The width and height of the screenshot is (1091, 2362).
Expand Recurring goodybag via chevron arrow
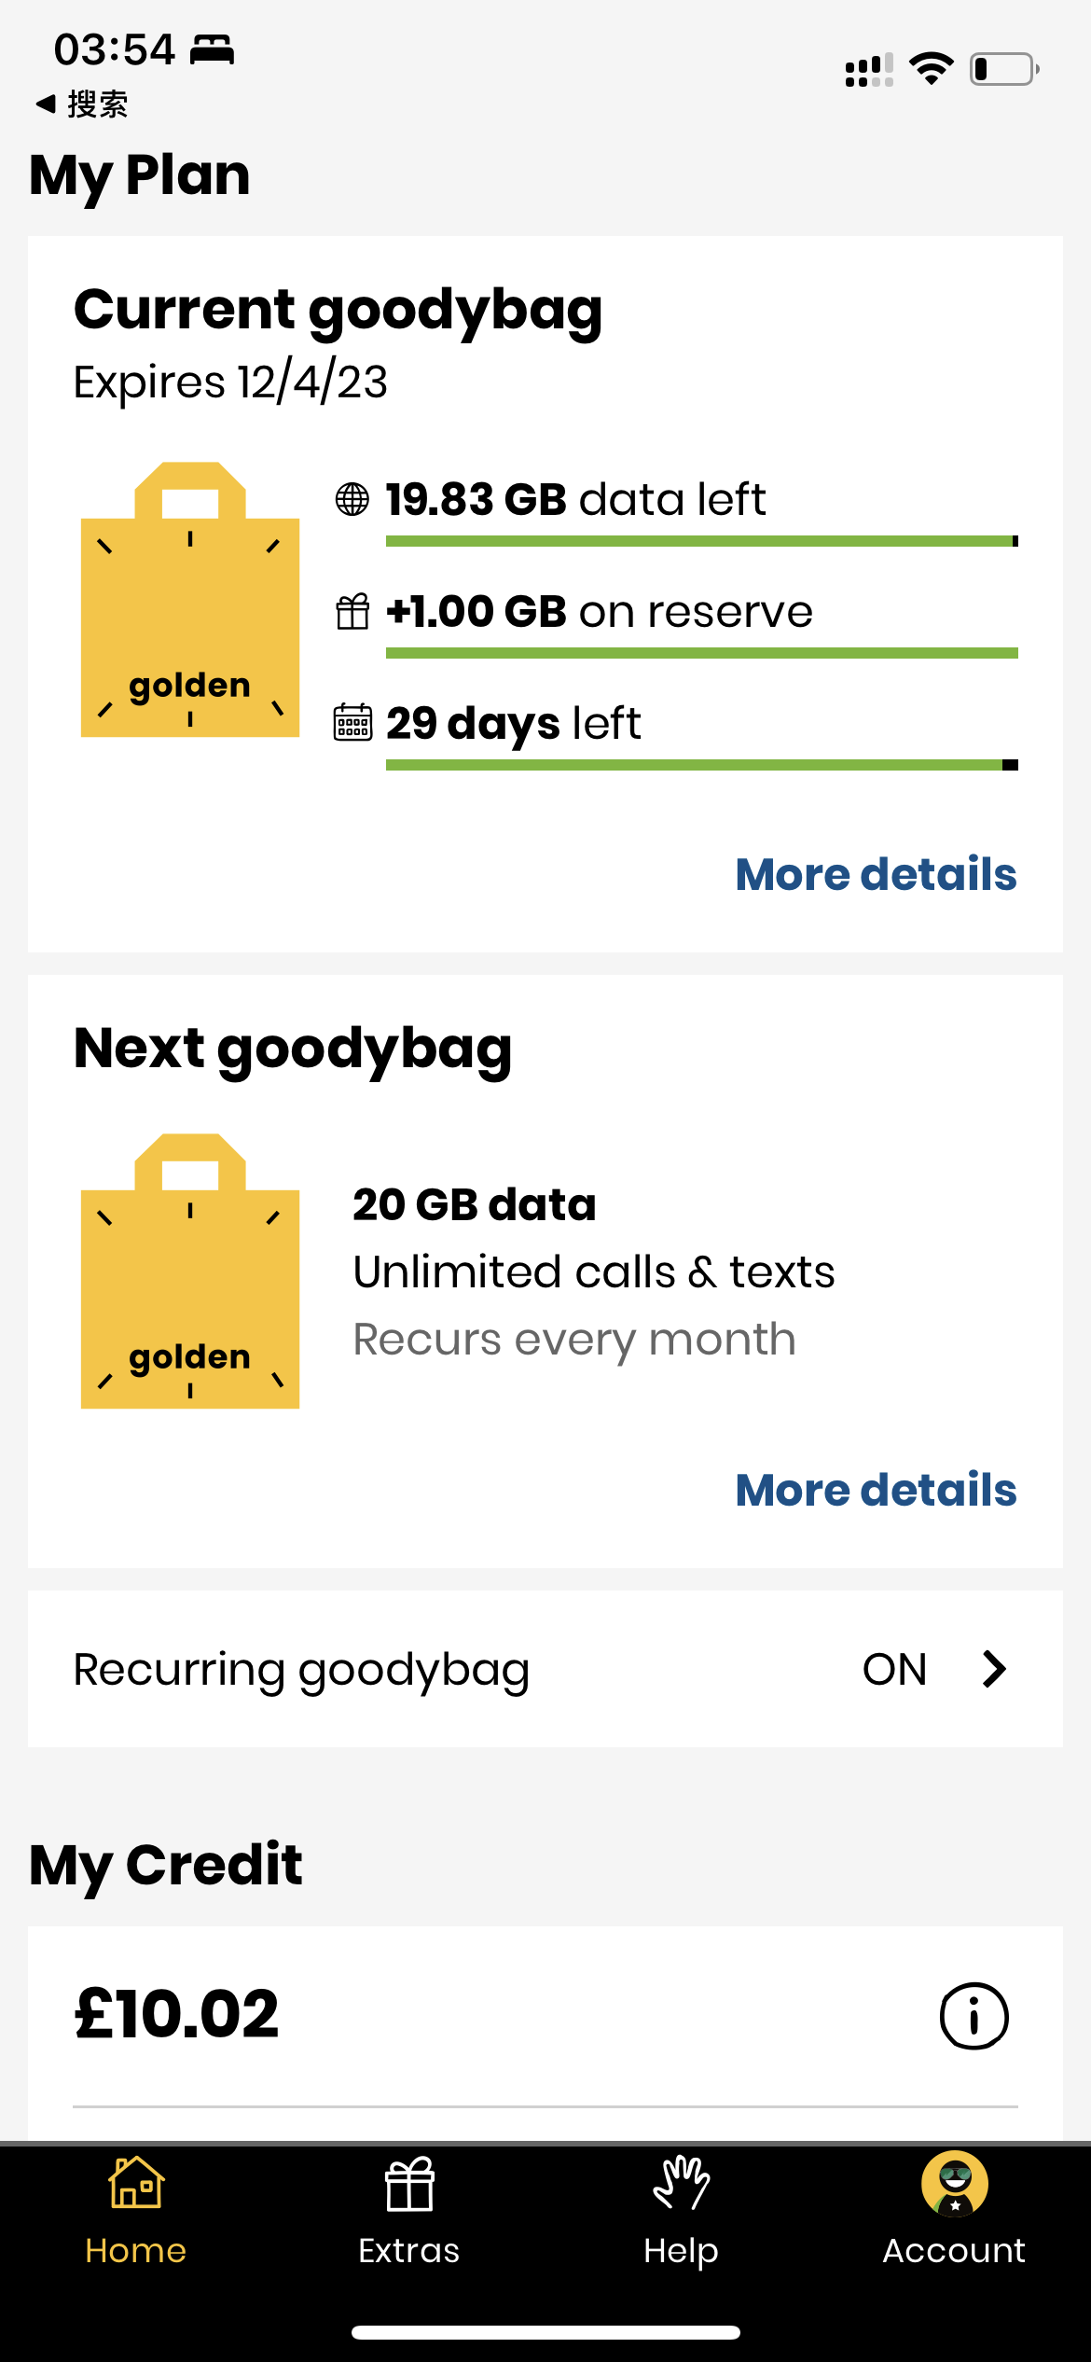coord(994,1669)
